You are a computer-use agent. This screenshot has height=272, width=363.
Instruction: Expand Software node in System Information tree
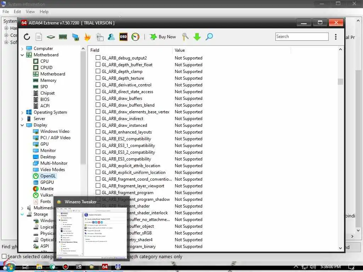pyautogui.click(x=6, y=42)
